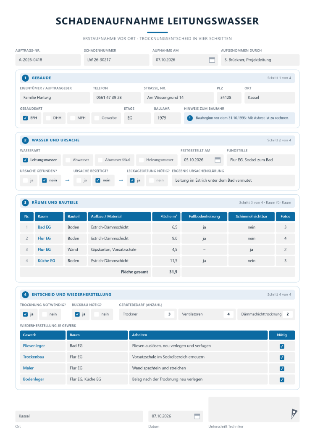This screenshot has height=446, width=315.
Task: Toggle 'ja' under Rückbau nötig
Action: tap(77, 314)
